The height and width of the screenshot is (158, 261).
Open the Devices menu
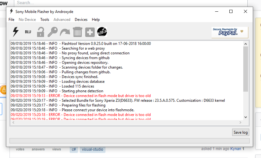(x=81, y=20)
